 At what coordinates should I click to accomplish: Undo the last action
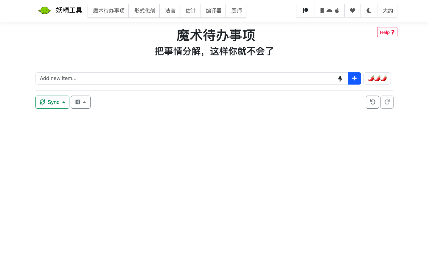[372, 102]
